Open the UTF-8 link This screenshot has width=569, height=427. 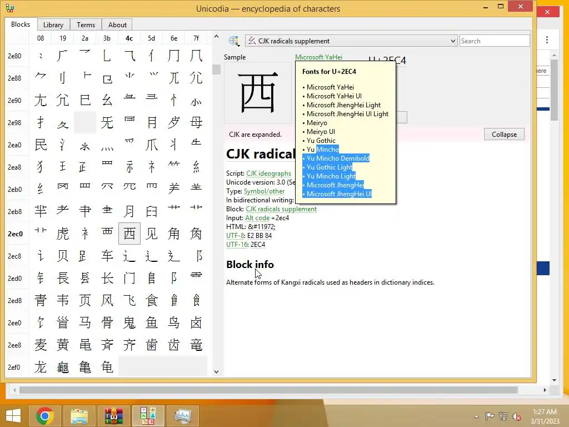pyautogui.click(x=235, y=236)
